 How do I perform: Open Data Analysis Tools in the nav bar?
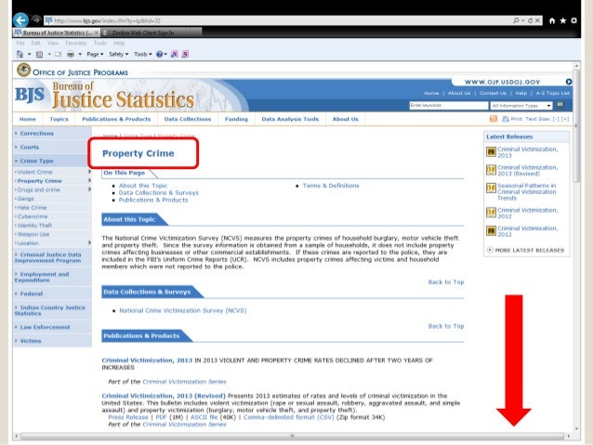pyautogui.click(x=290, y=119)
